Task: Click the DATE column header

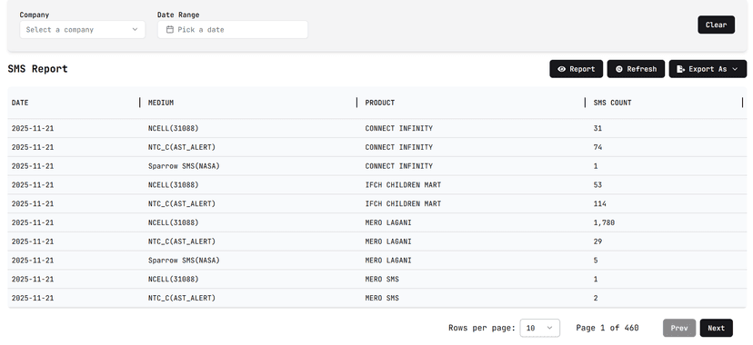Action: 20,103
